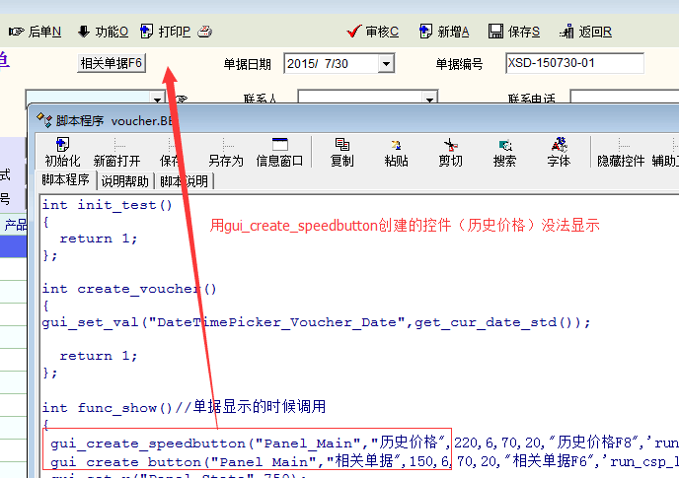Click the 单据编号 input field

click(x=573, y=64)
